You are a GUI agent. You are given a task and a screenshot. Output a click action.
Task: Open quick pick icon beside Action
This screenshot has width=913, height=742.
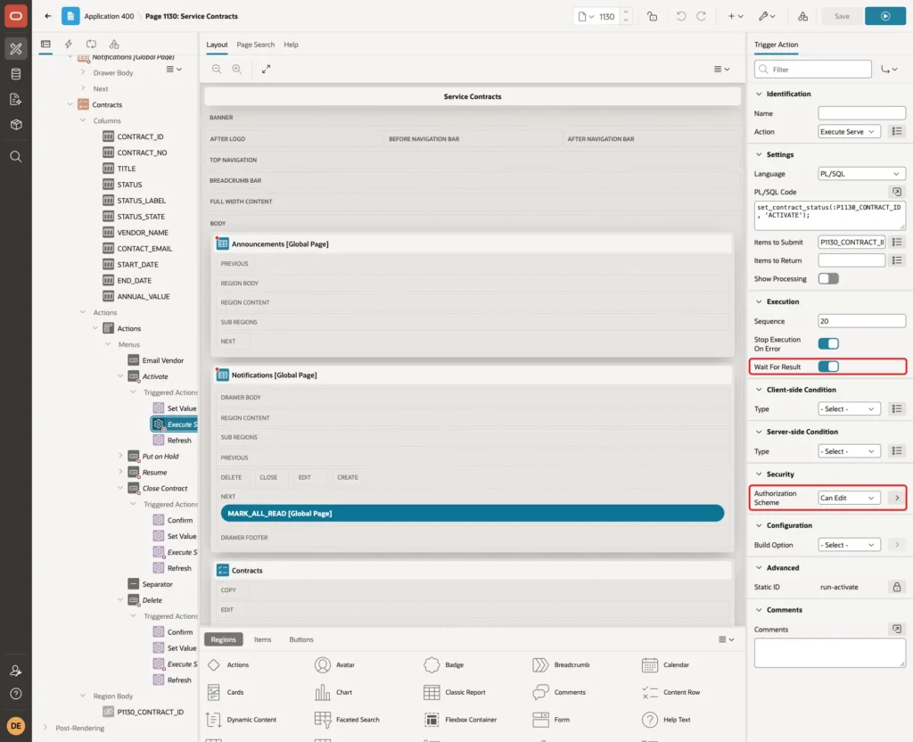[897, 132]
